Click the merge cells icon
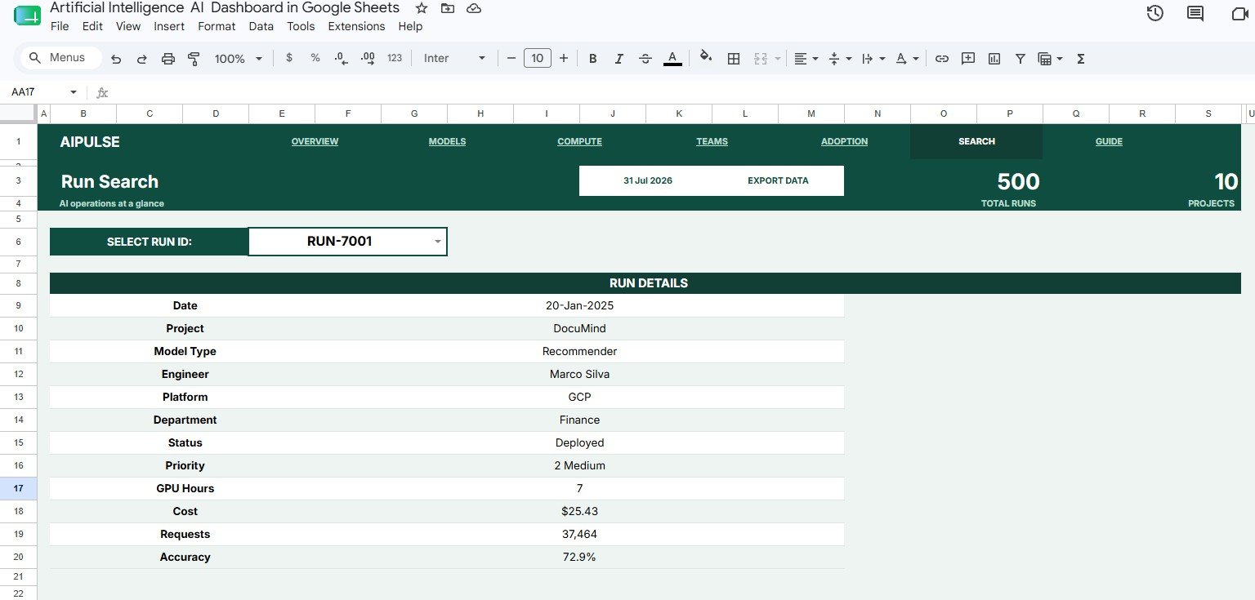 point(761,59)
